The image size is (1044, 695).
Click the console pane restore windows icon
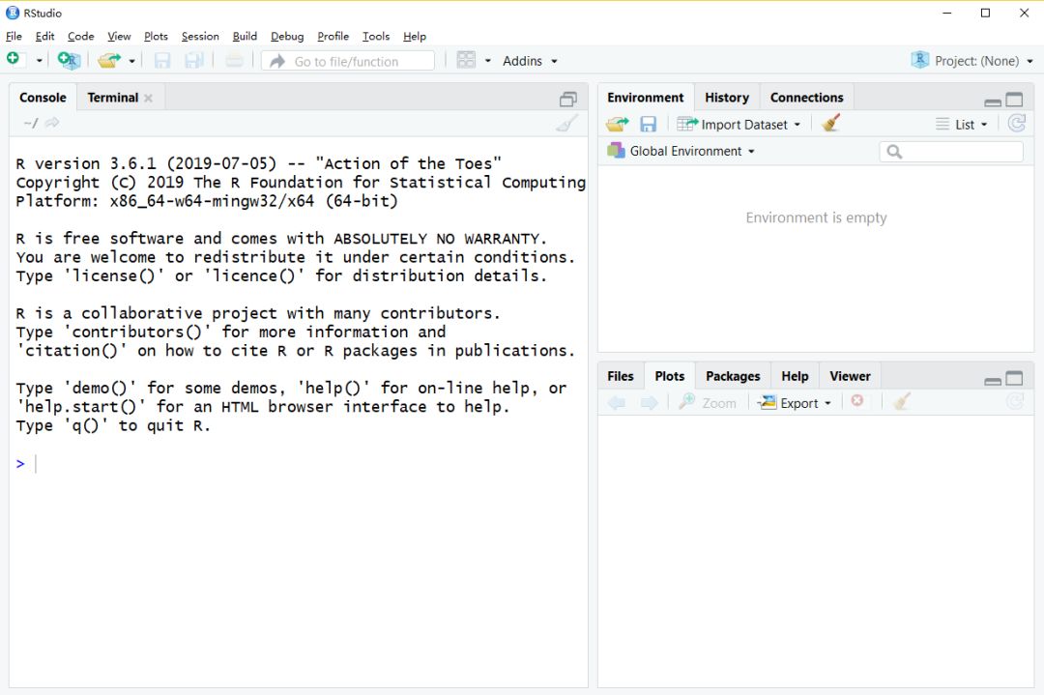[568, 100]
